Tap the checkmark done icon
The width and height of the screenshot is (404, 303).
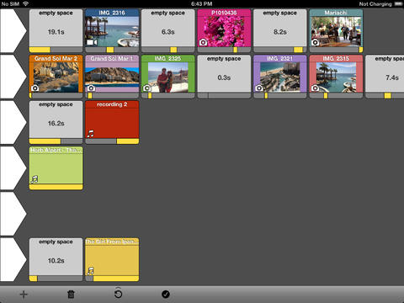pyautogui.click(x=166, y=294)
